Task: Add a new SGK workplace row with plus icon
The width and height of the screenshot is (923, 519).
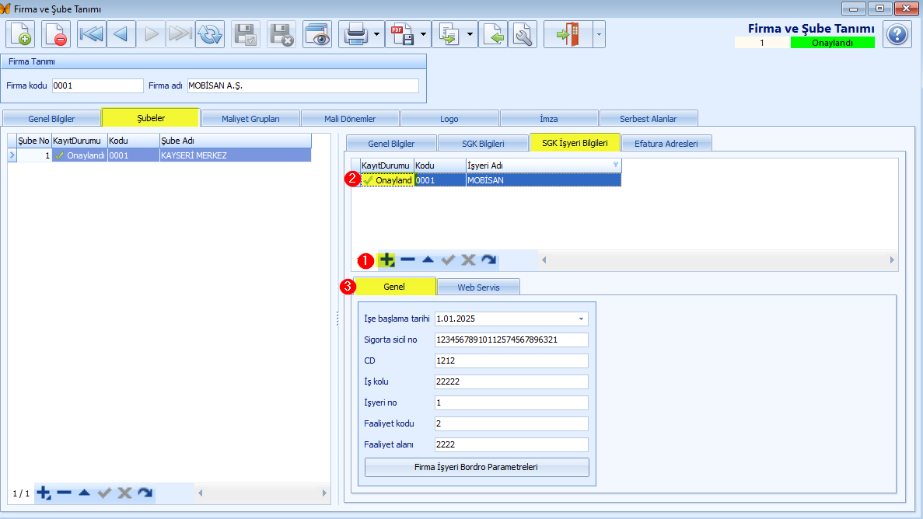Action: coord(386,259)
